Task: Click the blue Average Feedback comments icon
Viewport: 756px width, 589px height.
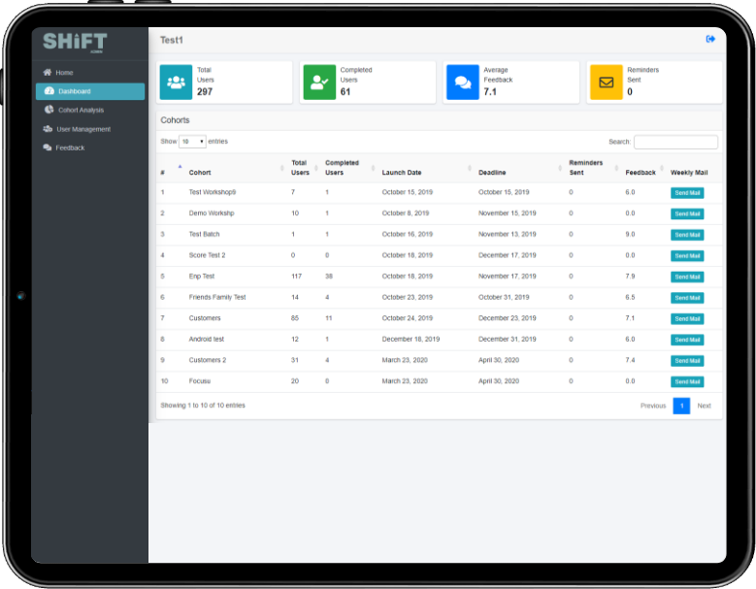Action: point(463,82)
